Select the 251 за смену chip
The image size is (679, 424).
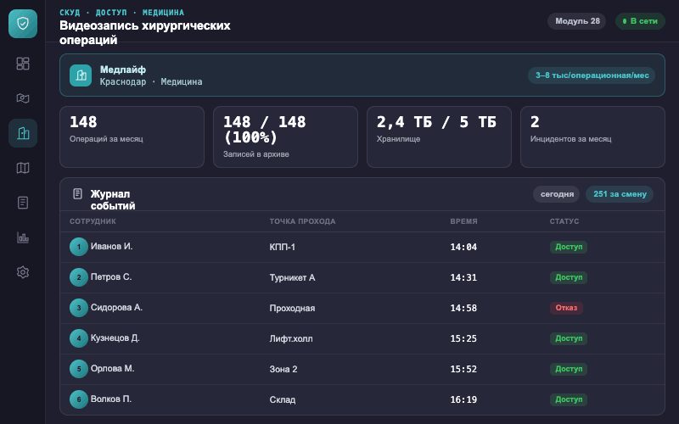pyautogui.click(x=620, y=194)
